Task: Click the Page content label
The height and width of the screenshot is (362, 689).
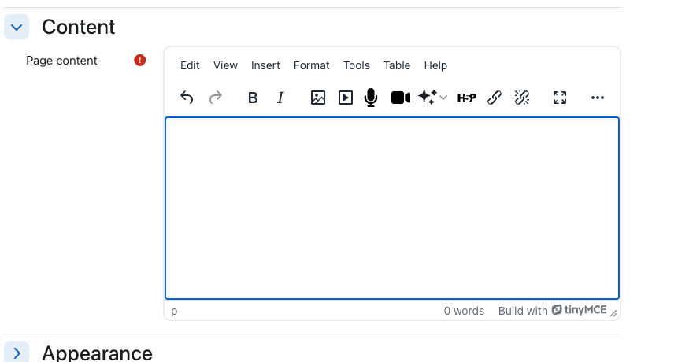Action: [x=61, y=61]
